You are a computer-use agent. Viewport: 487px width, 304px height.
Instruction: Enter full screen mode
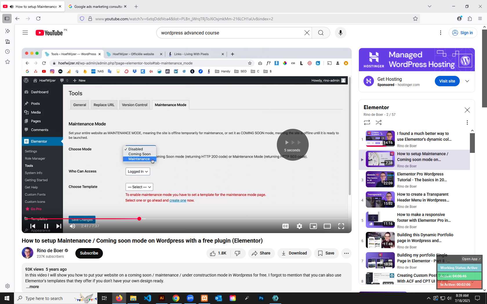pos(341,226)
